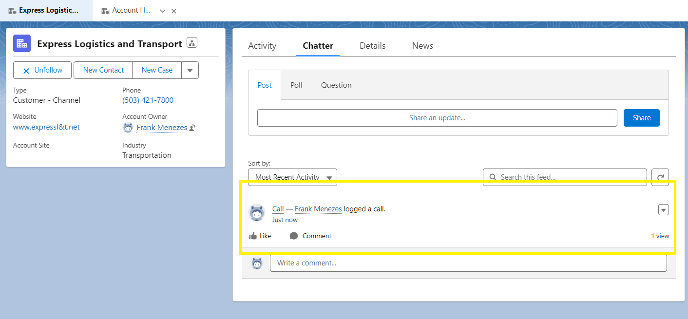Create a New Case
688x319 pixels.
point(157,70)
